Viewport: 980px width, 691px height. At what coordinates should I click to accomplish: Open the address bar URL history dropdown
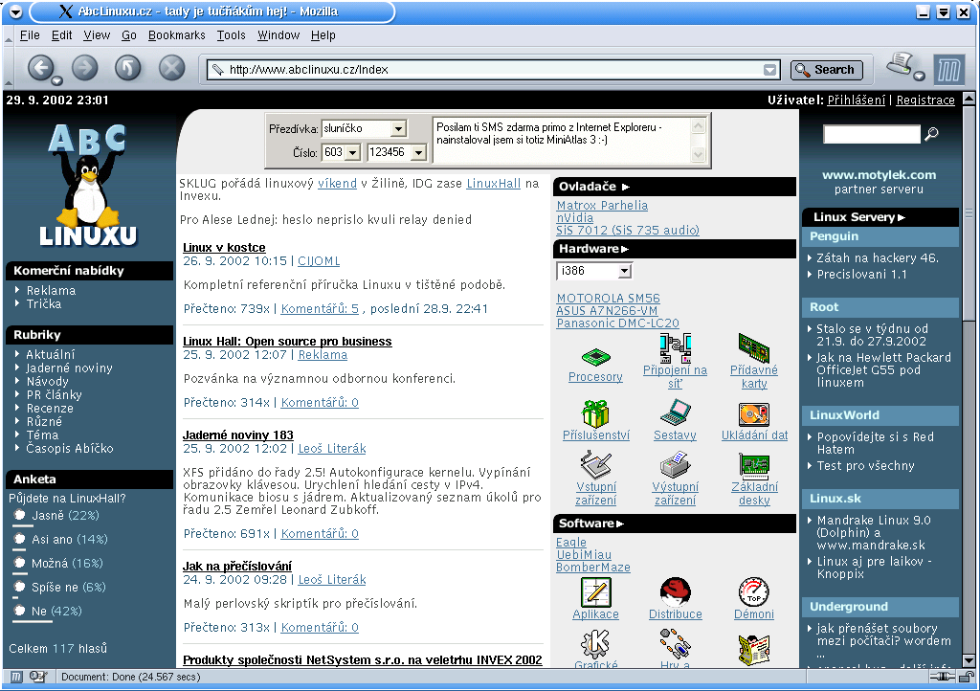pyautogui.click(x=770, y=70)
